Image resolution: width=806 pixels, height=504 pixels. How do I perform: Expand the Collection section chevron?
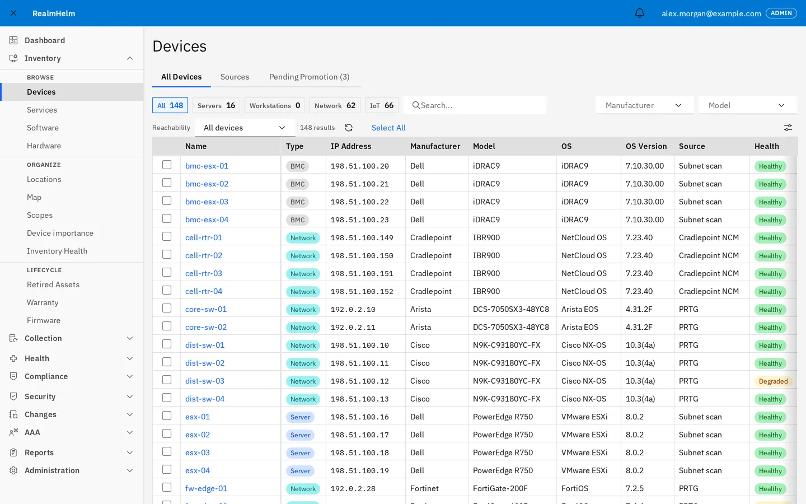(x=130, y=338)
